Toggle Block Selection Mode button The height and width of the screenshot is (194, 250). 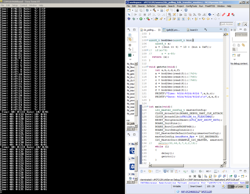click(x=179, y=19)
